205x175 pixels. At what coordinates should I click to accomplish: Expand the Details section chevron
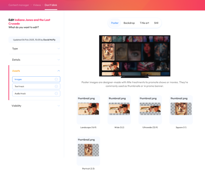59,60
